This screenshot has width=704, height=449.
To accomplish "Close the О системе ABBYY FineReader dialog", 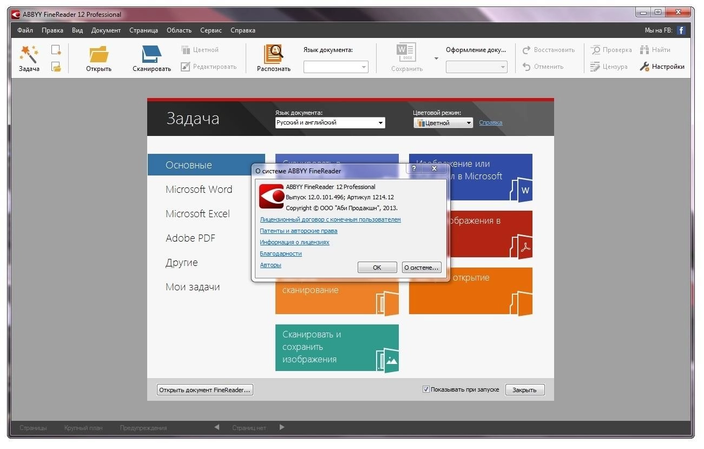I will 435,169.
